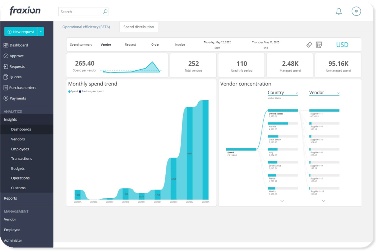Change currency by clicking USD
The height and width of the screenshot is (251, 378).
point(342,45)
